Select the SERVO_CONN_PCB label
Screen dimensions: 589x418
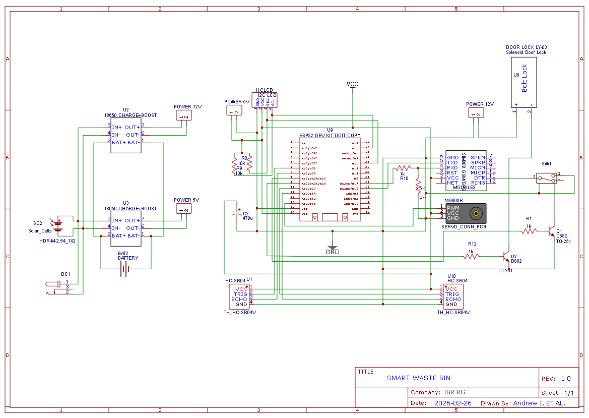(x=464, y=227)
